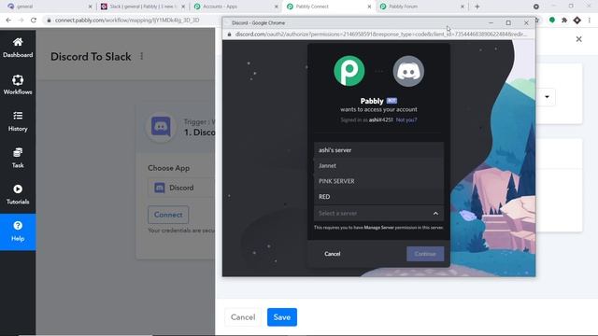
Task: Open Chrome extensions puzzle icon
Action: point(564,20)
